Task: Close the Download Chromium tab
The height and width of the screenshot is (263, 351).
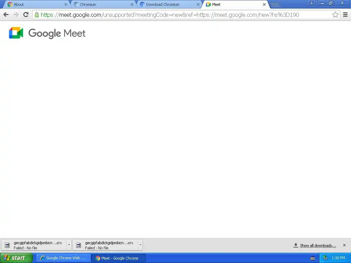Action: click(198, 4)
